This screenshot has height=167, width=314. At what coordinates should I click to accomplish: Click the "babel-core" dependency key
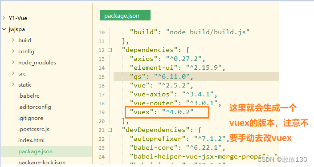coord(154,147)
